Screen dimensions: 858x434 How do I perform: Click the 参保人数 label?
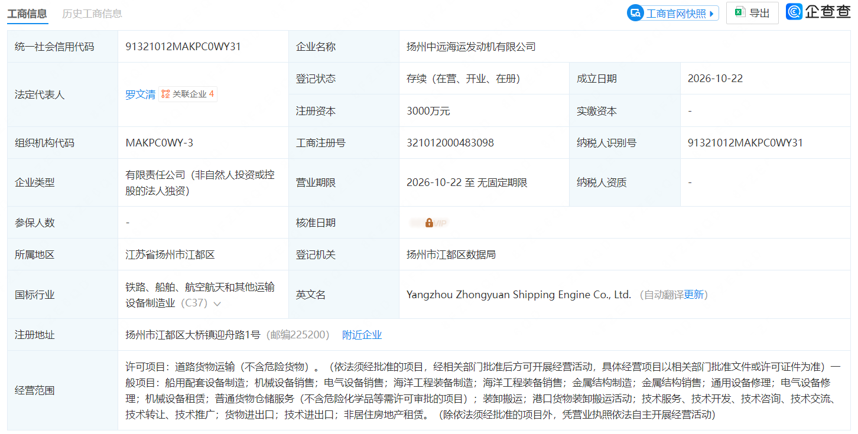(35, 223)
